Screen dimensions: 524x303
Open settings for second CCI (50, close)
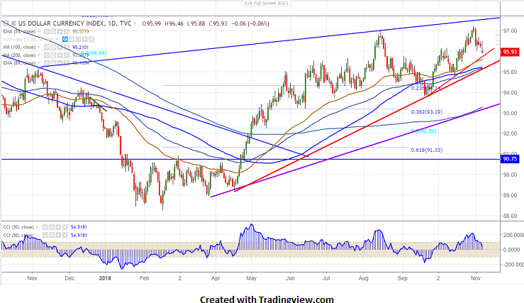(52, 236)
